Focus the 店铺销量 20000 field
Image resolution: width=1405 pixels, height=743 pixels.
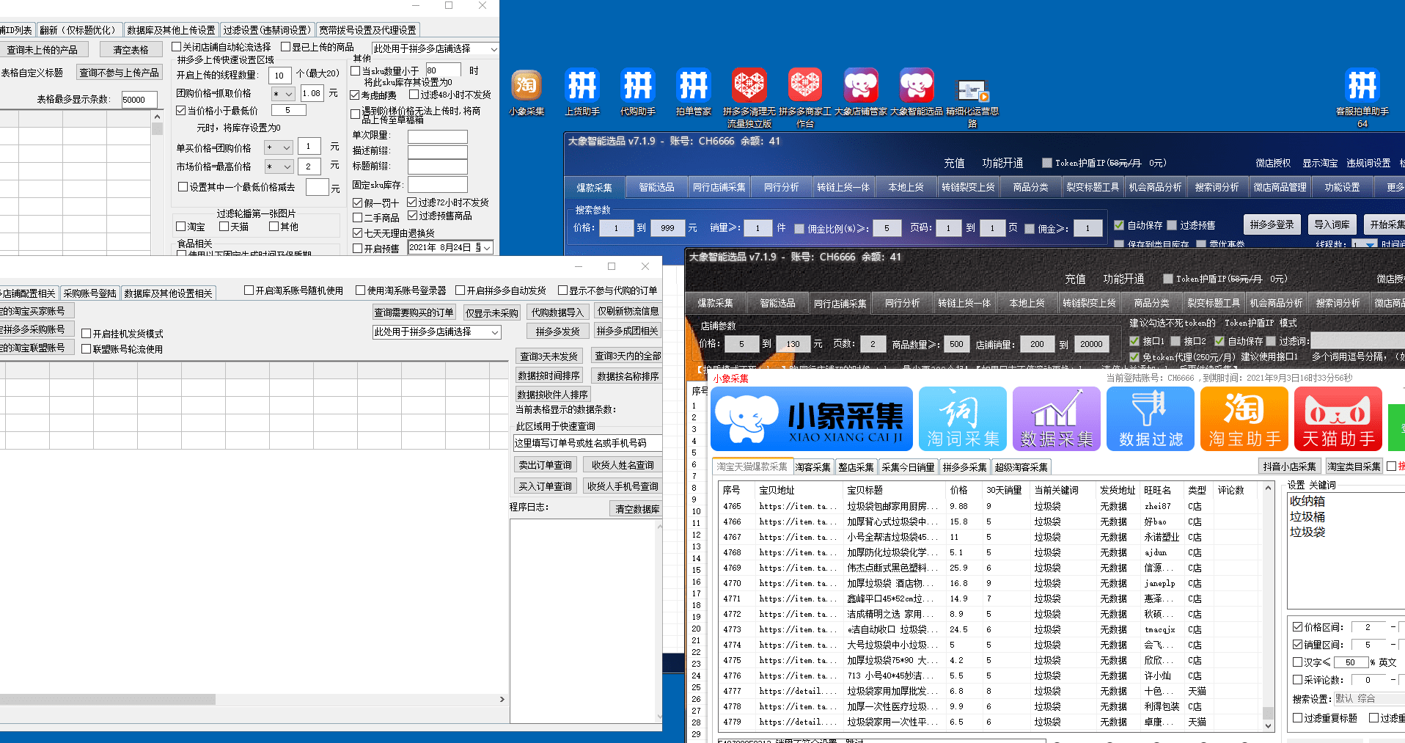point(1091,344)
